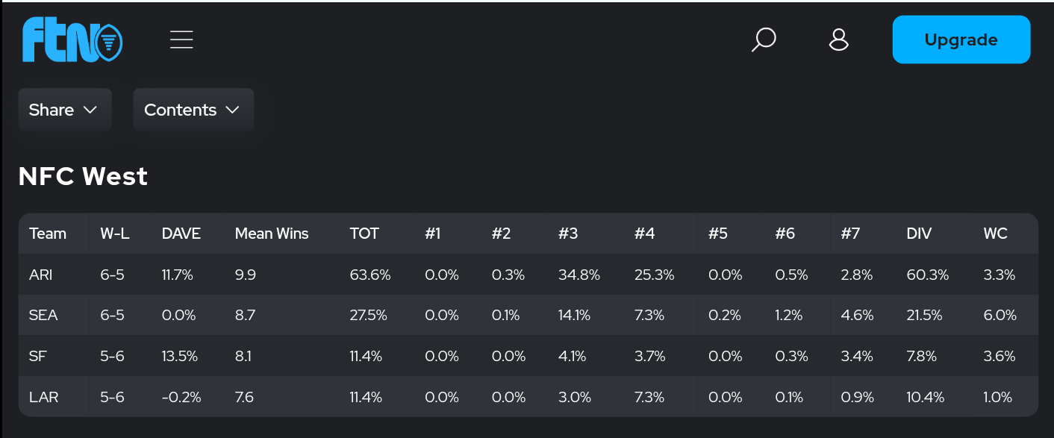Select the ARI team row
This screenshot has height=438, width=1054.
[41, 275]
